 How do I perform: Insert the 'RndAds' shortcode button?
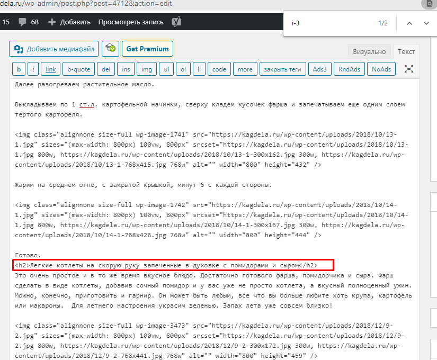coord(349,69)
